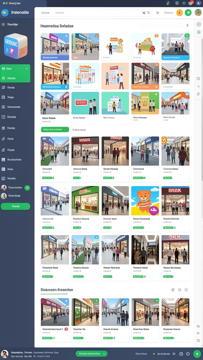203x360 pixels.
Task: Click the green pill button at the sidebar bottom
Action: [x=16, y=206]
